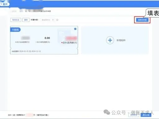
Task: Click the plus icon to add tax type
Action: (x=110, y=40)
